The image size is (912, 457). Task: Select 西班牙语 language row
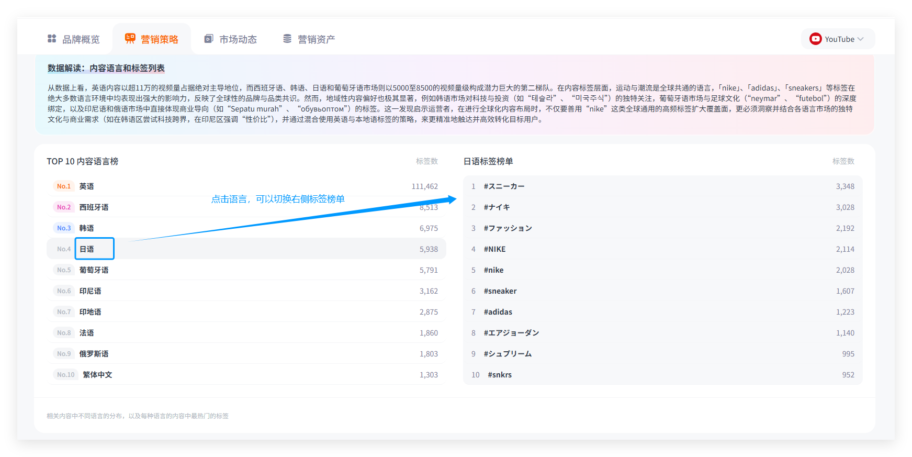94,207
